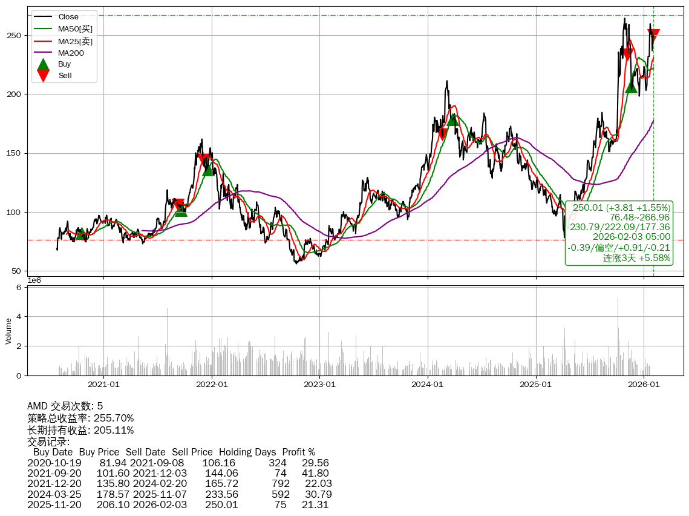This screenshot has height=516, width=689.
Task: Click the red Sell triangle in the legend
Action: [43, 76]
